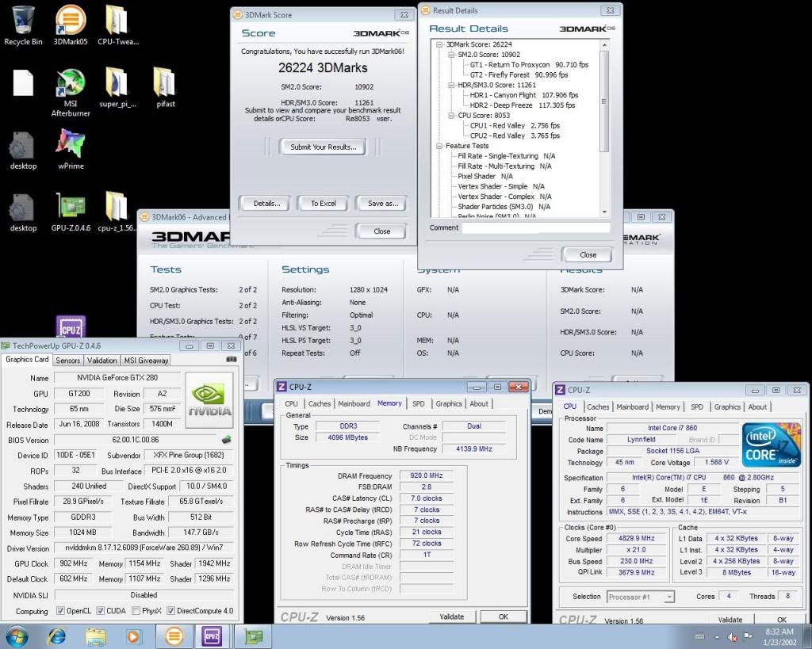Open the pifast folder on the desktop
Screen dimensions: 812x649
click(164, 83)
